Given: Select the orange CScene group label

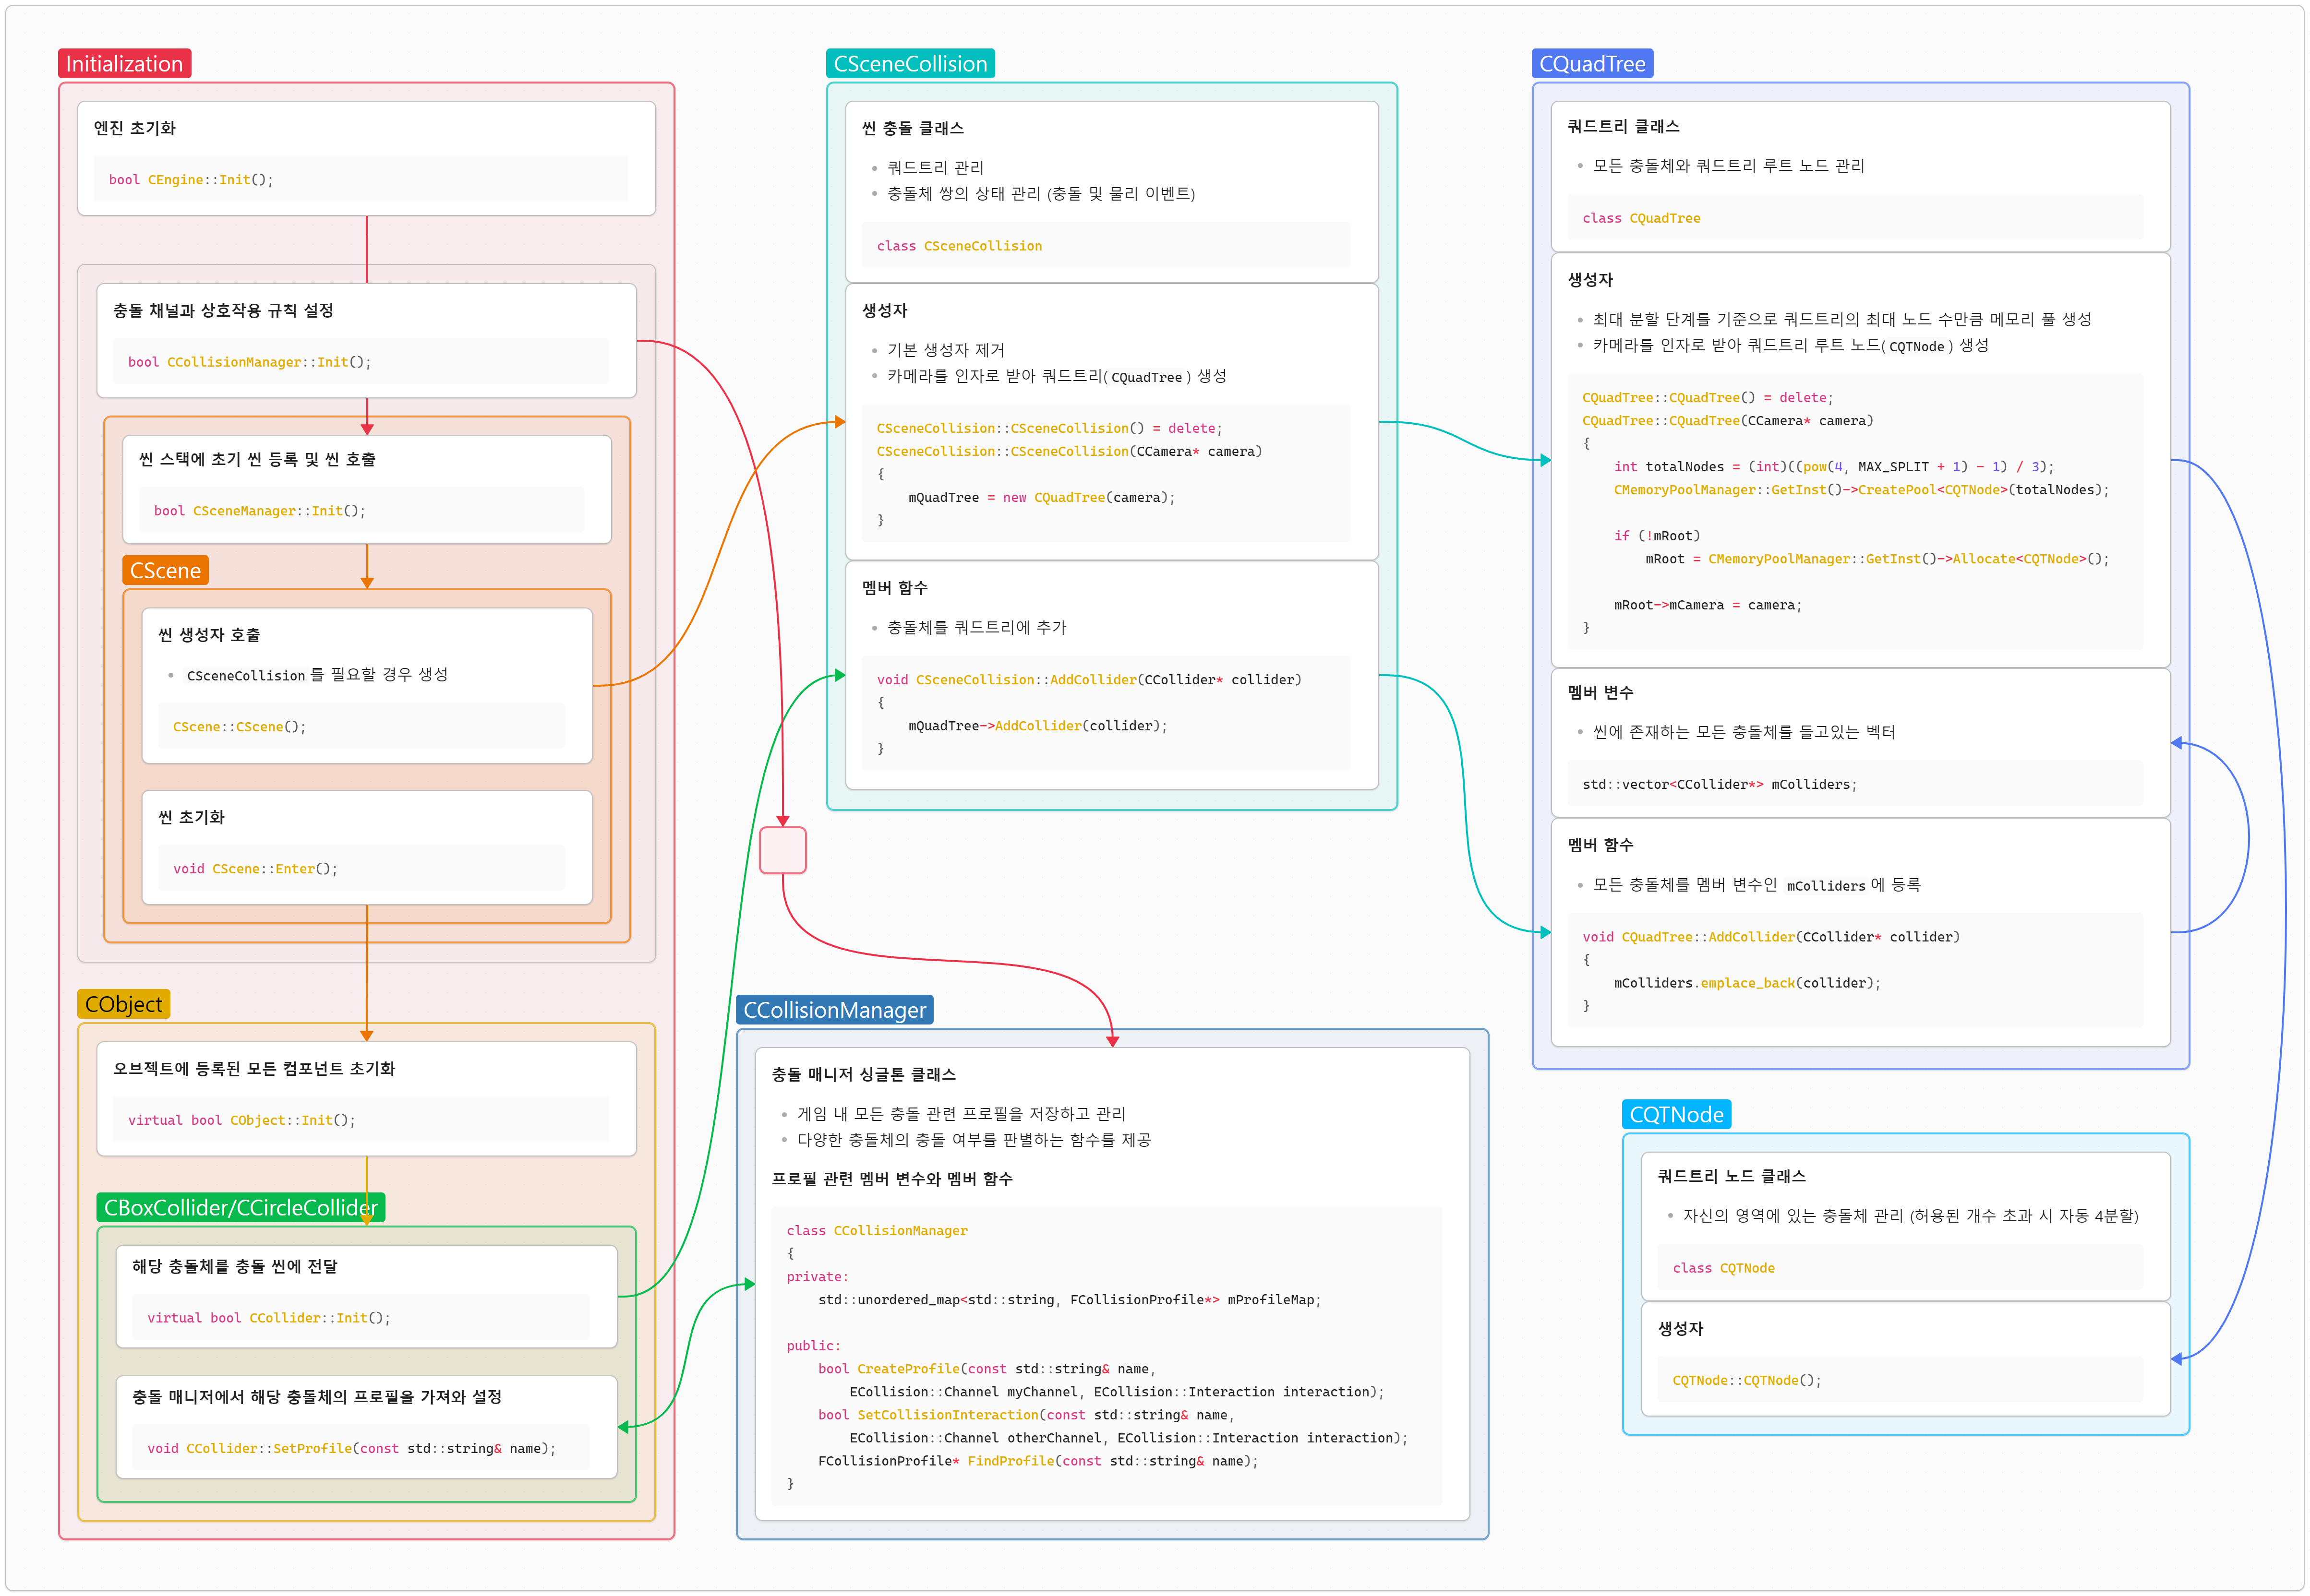Looking at the screenshot, I should (165, 570).
